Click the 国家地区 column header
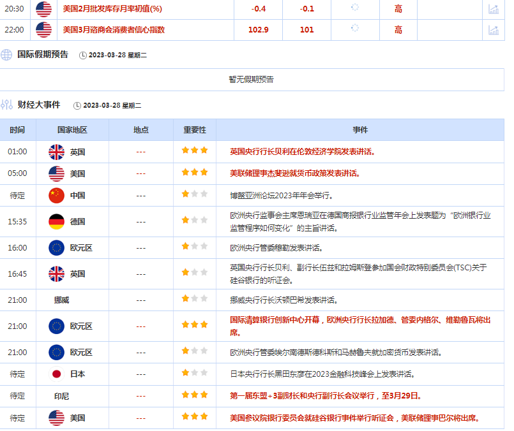 tap(72, 130)
